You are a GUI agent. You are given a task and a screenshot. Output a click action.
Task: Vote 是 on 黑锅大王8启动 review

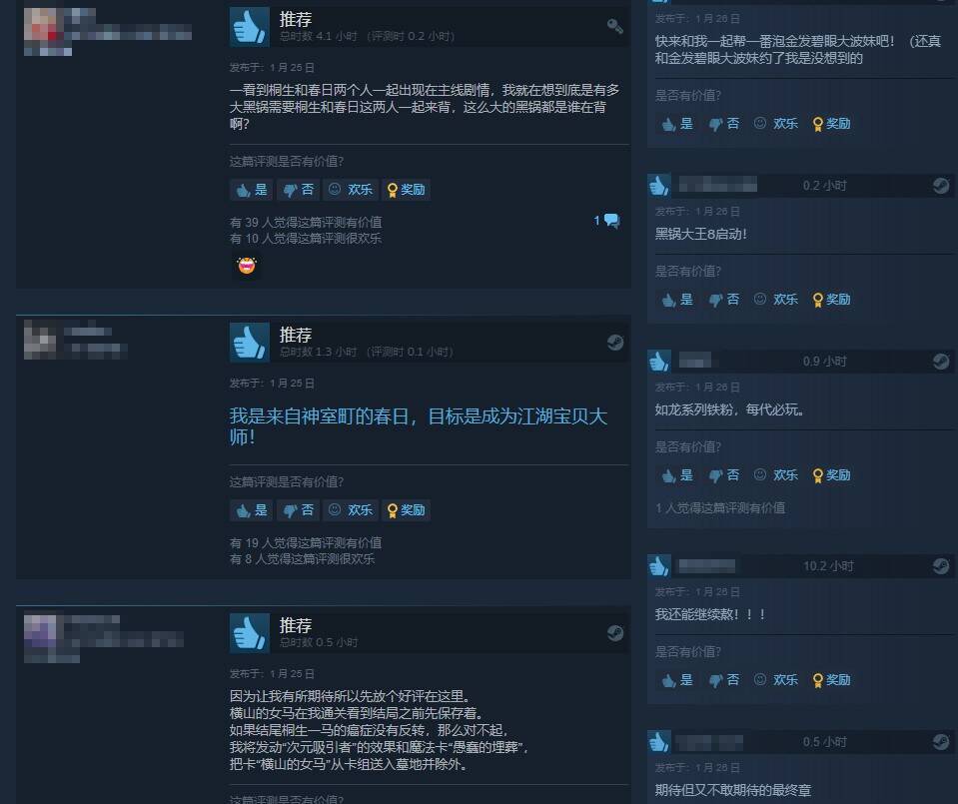tap(677, 300)
